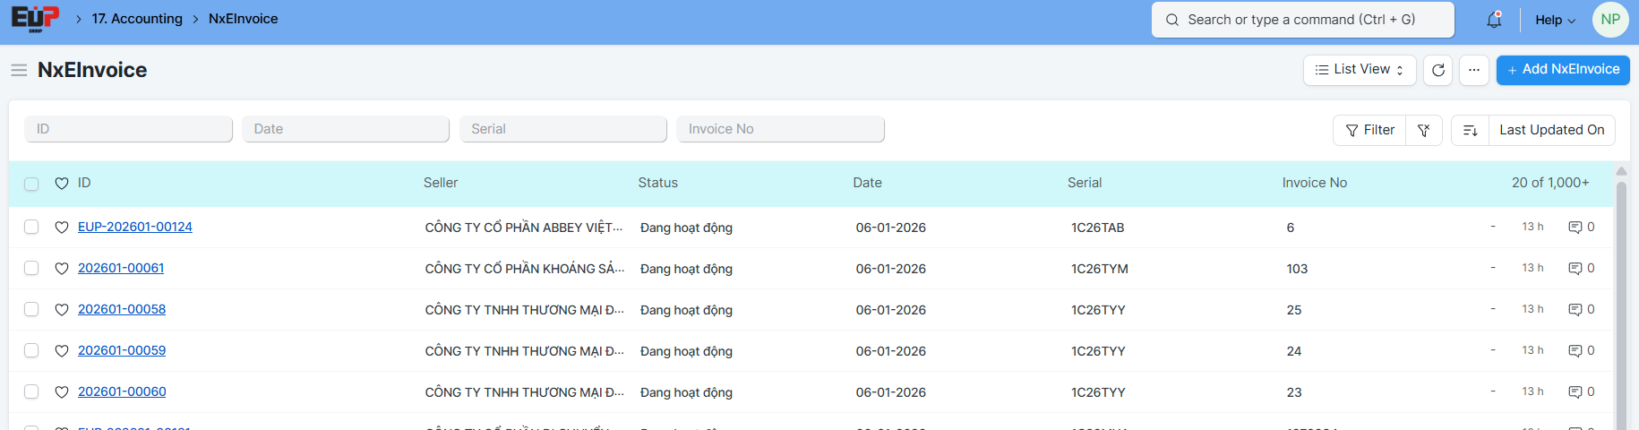Focus the Invoice No filter field
1639x430 pixels.
780,129
